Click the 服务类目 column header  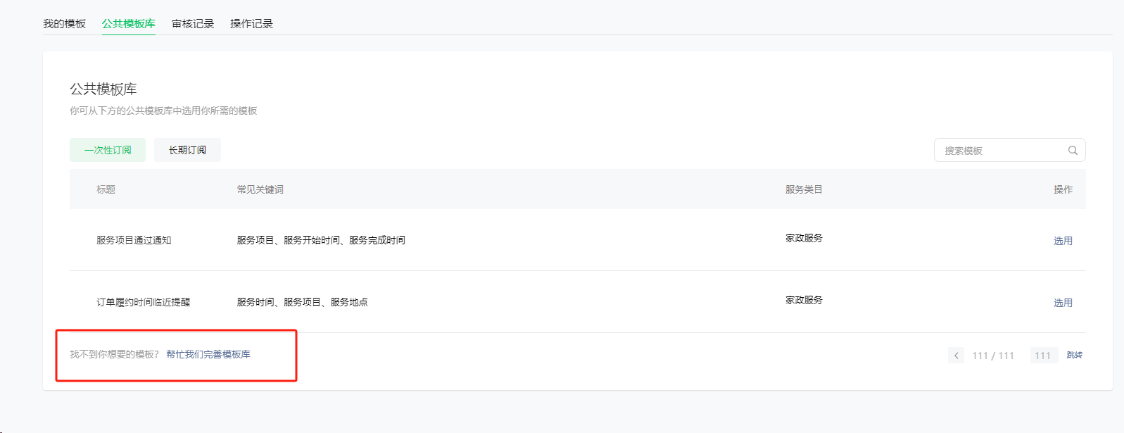[x=804, y=189]
